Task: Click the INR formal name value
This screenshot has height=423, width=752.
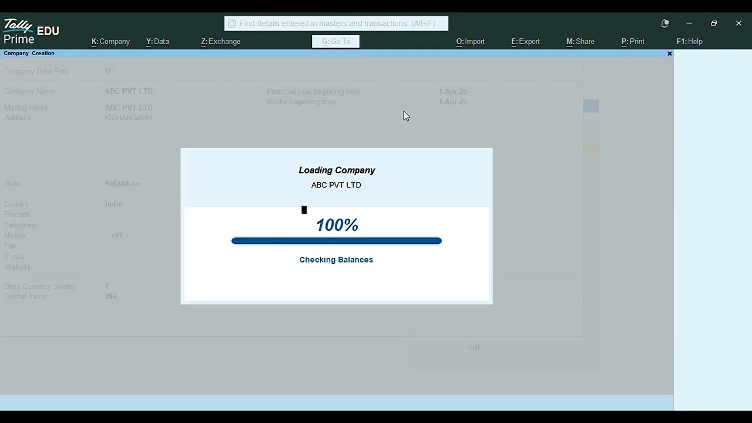Action: tap(111, 296)
